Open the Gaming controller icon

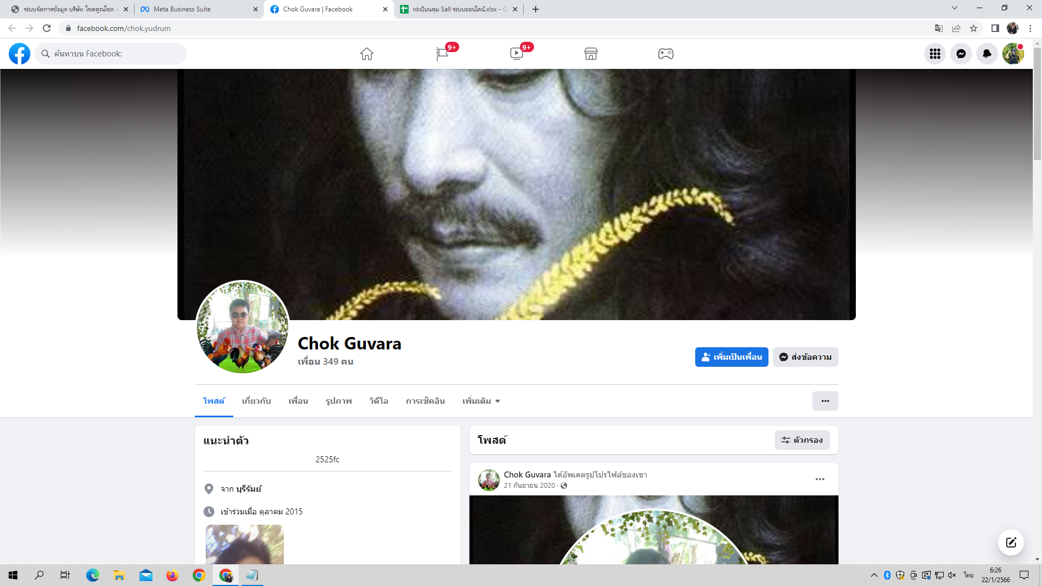pos(665,54)
